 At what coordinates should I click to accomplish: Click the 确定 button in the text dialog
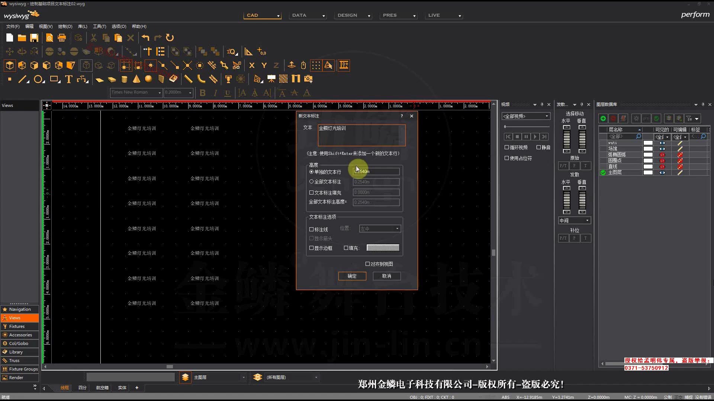pos(352,276)
